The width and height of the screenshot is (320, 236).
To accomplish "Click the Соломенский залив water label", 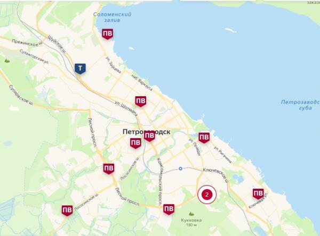I will click(112, 18).
